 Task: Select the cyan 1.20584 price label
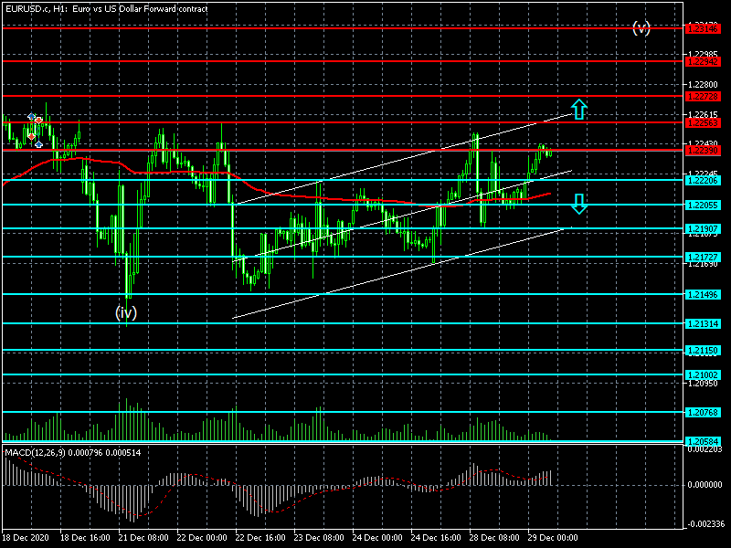tap(706, 442)
